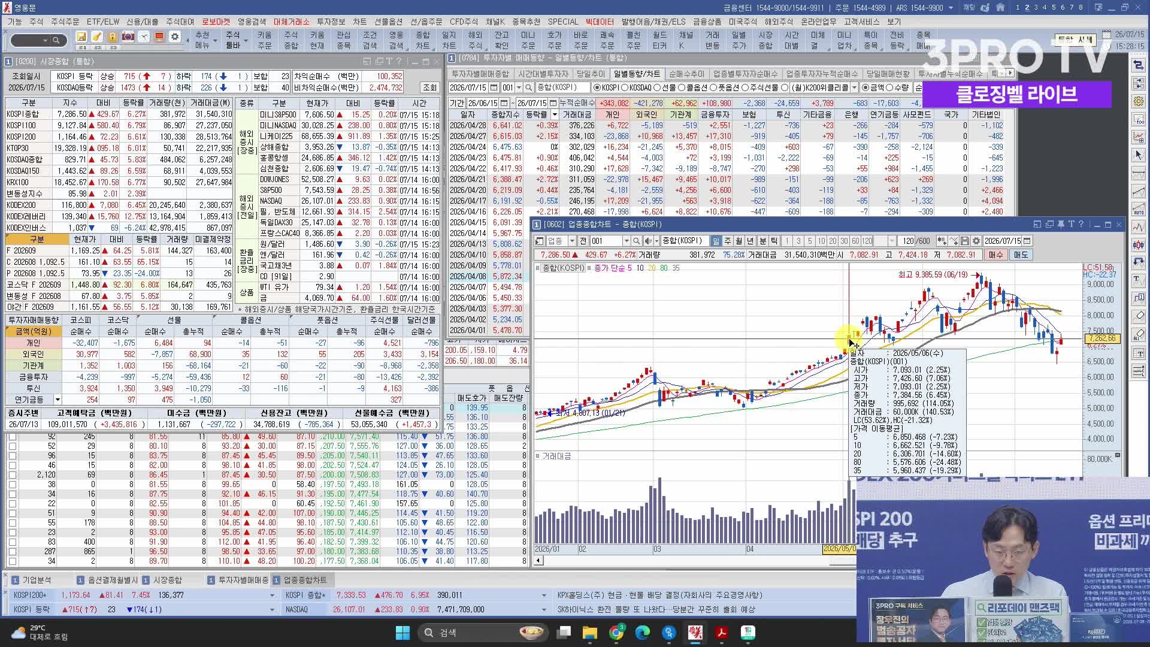Open Chrome from the Windows taskbar
Screen dimensions: 1150x647
(x=616, y=633)
